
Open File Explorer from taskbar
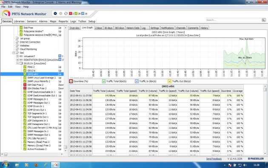pyautogui.click(x=17, y=165)
